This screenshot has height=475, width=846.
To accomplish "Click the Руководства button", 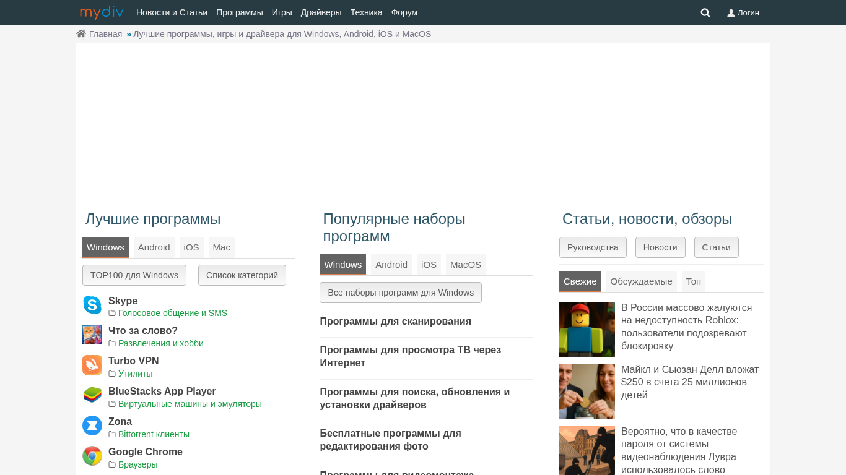I will point(593,247).
